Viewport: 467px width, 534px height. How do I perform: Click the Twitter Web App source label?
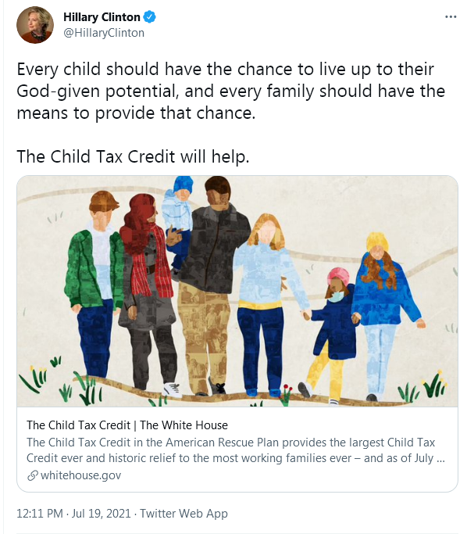[184, 513]
